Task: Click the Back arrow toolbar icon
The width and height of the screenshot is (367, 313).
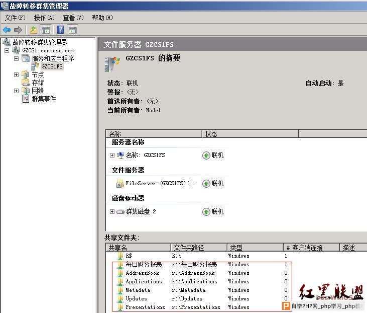Action: click(x=7, y=30)
